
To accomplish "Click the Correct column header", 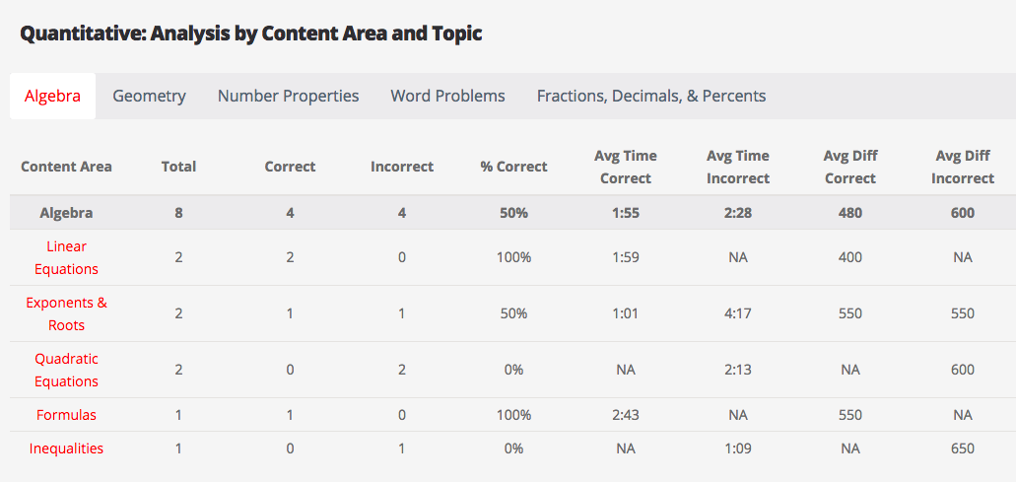I will [290, 167].
